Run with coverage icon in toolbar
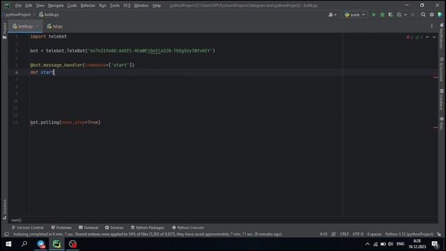 [390, 15]
